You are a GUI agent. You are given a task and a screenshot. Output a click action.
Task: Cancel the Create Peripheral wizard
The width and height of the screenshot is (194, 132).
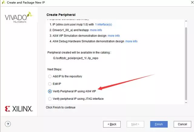[x=182, y=124]
